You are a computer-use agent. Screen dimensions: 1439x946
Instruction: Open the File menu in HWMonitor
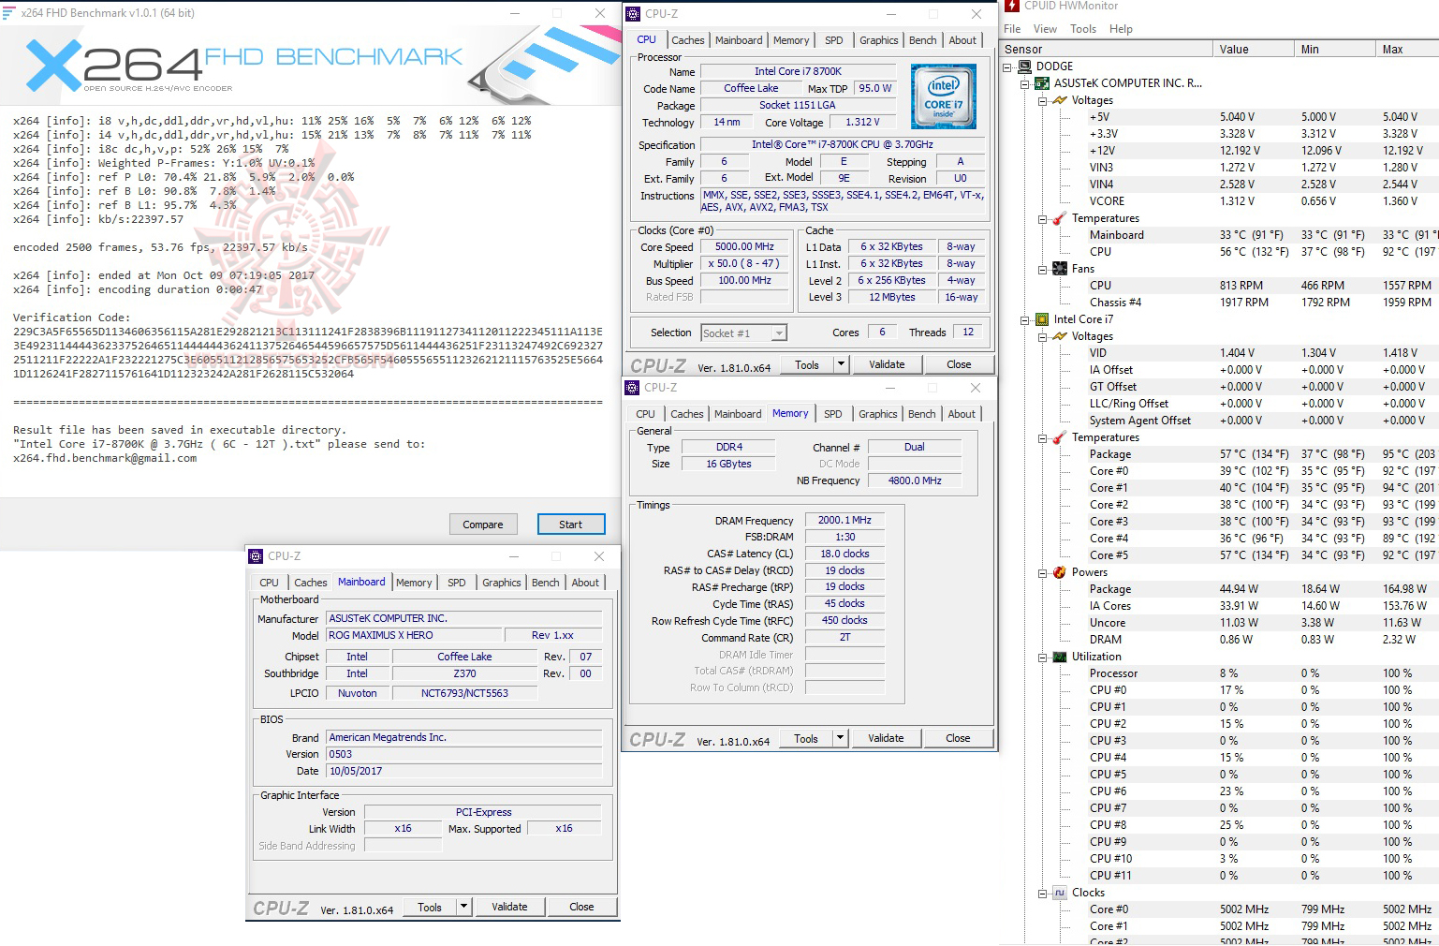[x=1012, y=29]
